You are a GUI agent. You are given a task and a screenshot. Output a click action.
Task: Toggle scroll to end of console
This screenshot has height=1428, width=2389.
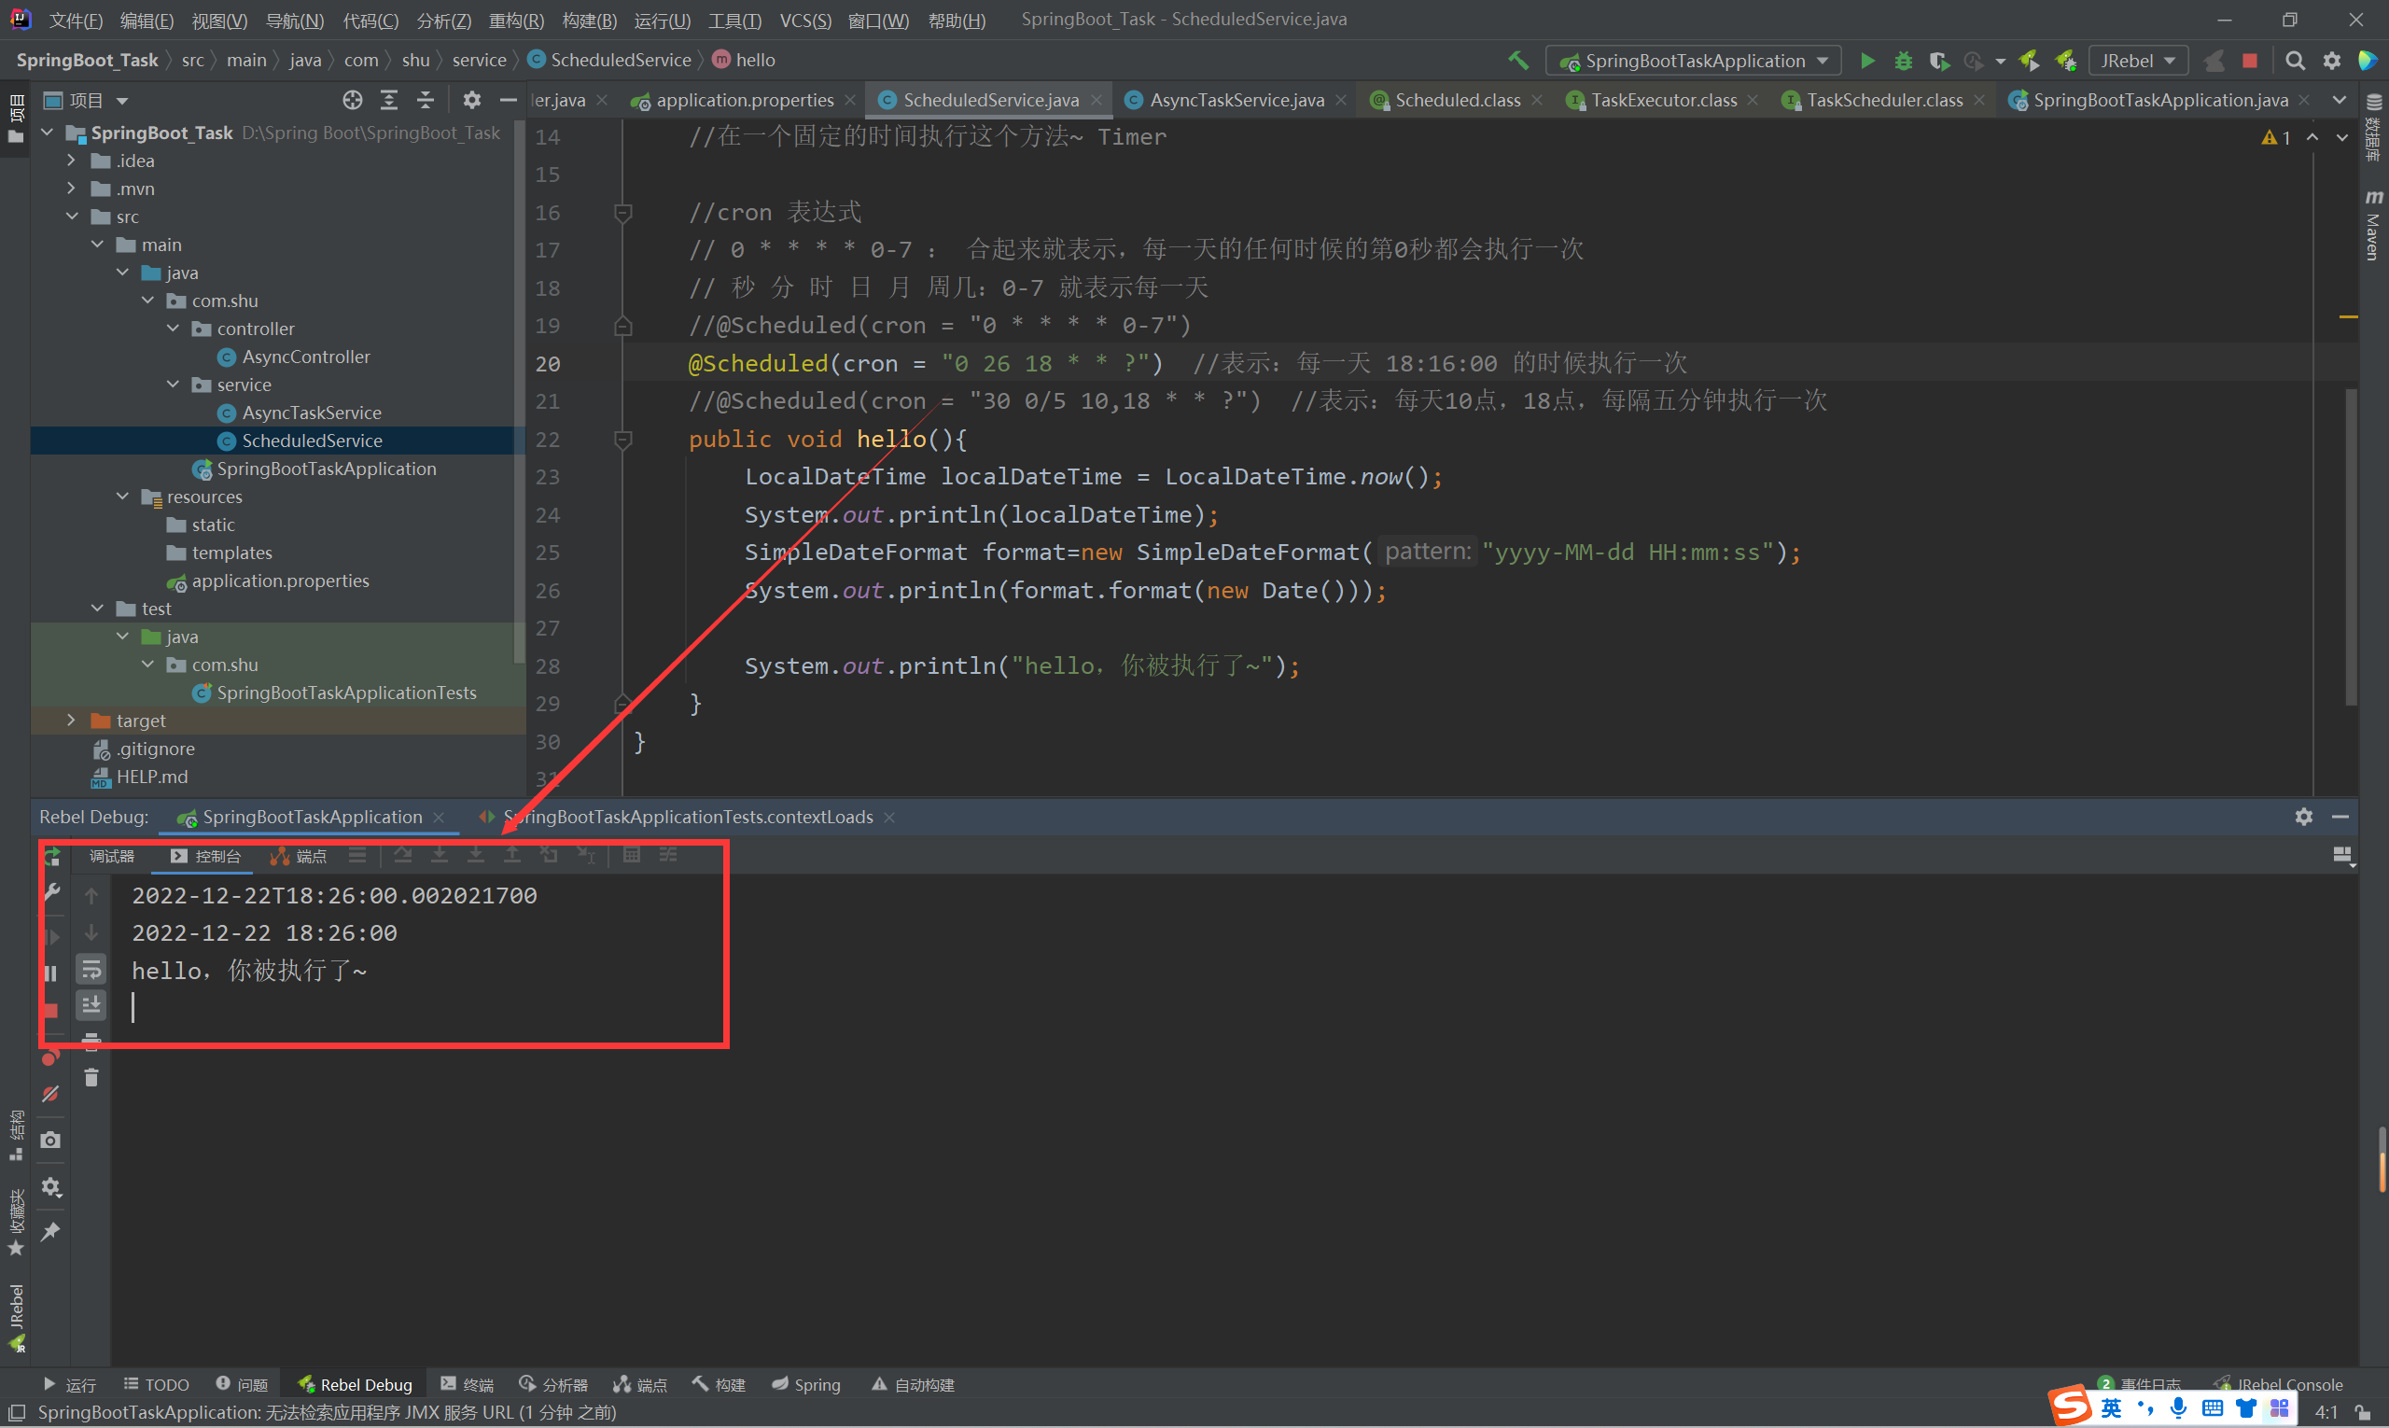pos(91,1004)
